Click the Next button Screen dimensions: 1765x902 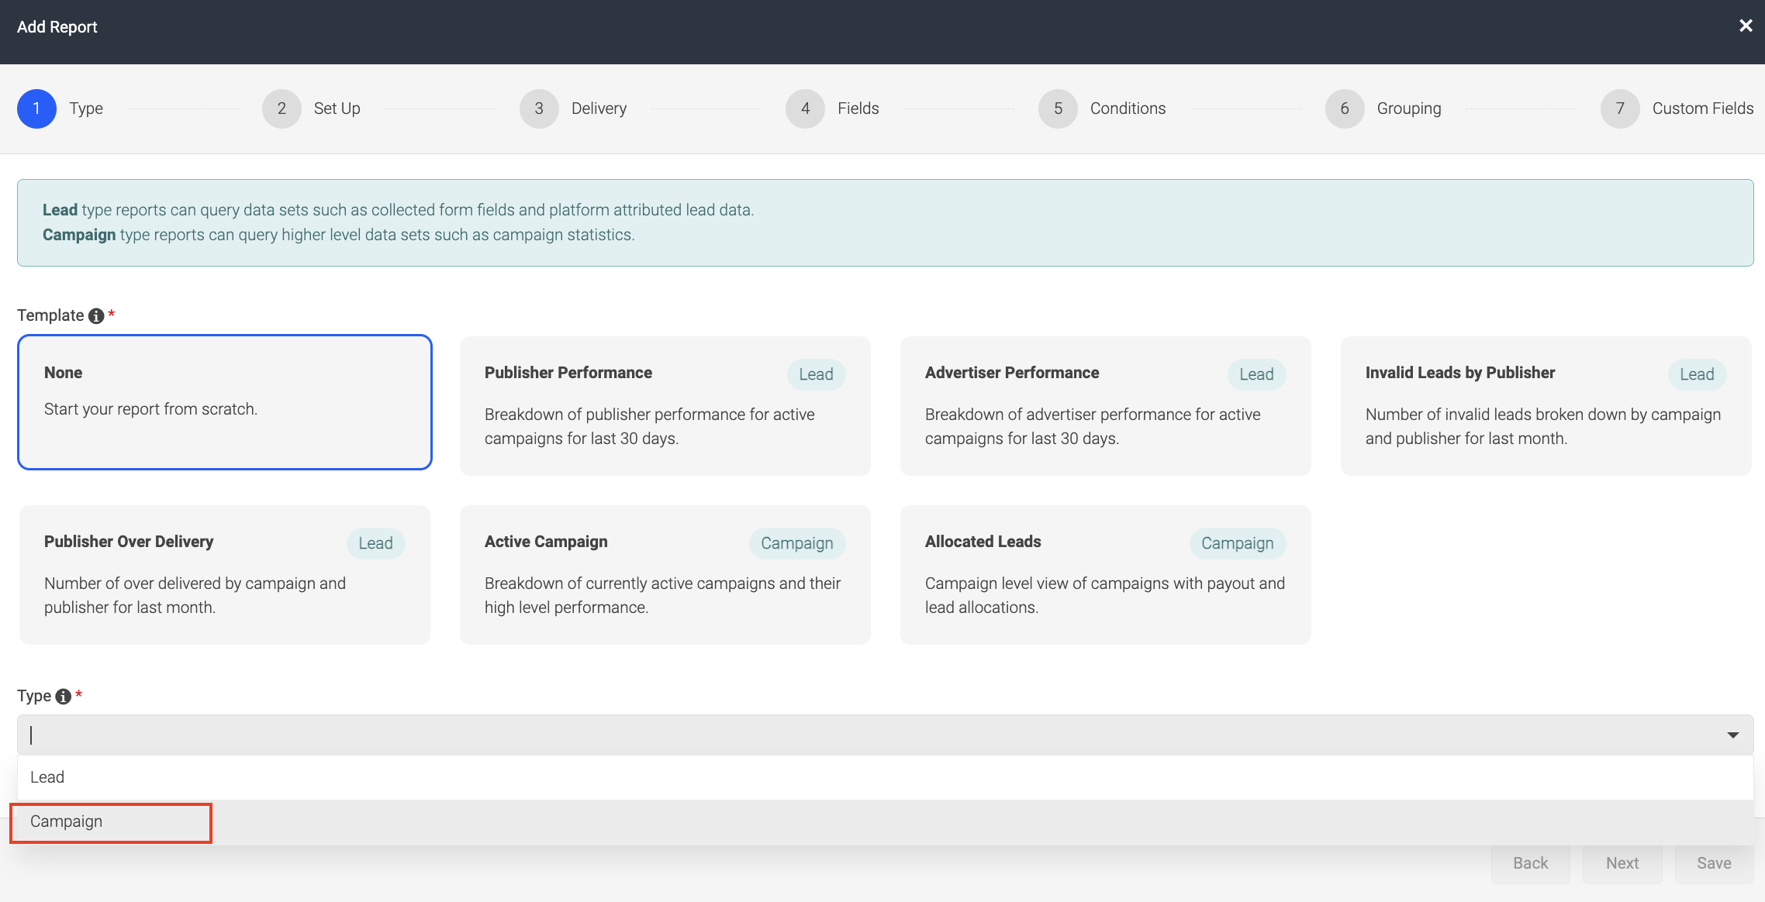point(1622,863)
